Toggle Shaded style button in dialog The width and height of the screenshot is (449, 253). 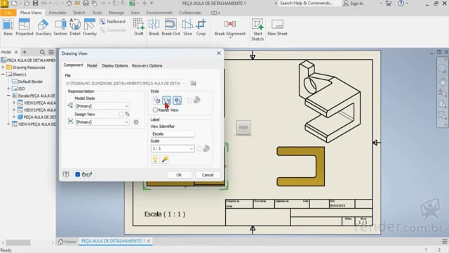click(177, 100)
